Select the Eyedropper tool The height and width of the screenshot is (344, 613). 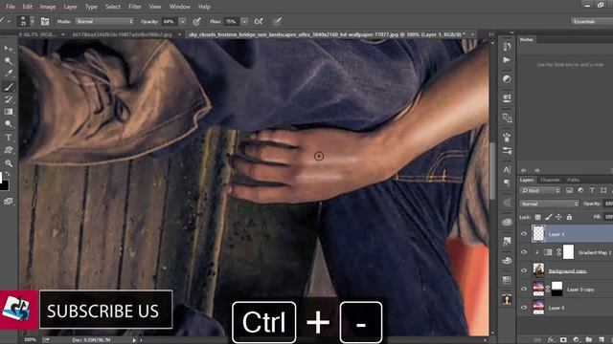click(9, 74)
